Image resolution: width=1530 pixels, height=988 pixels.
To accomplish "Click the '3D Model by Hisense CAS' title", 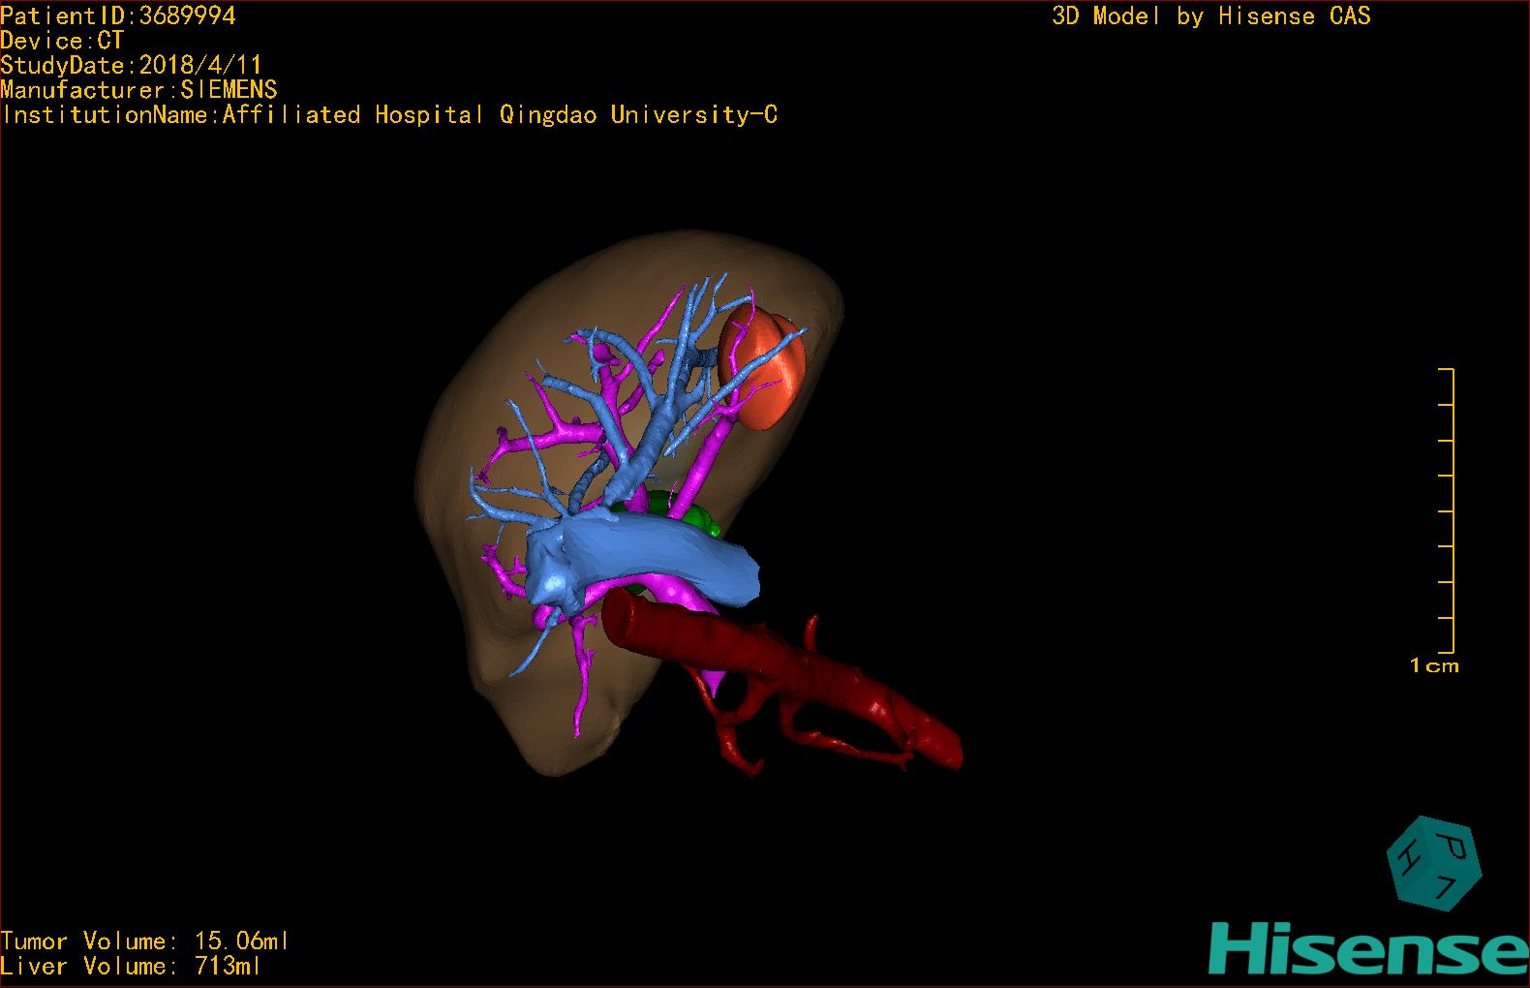I will 1210,16.
